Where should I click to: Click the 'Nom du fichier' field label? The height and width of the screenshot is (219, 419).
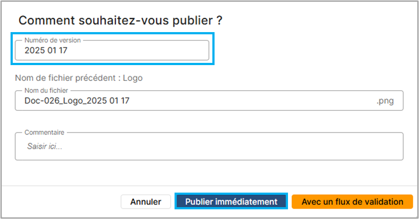coord(46,90)
